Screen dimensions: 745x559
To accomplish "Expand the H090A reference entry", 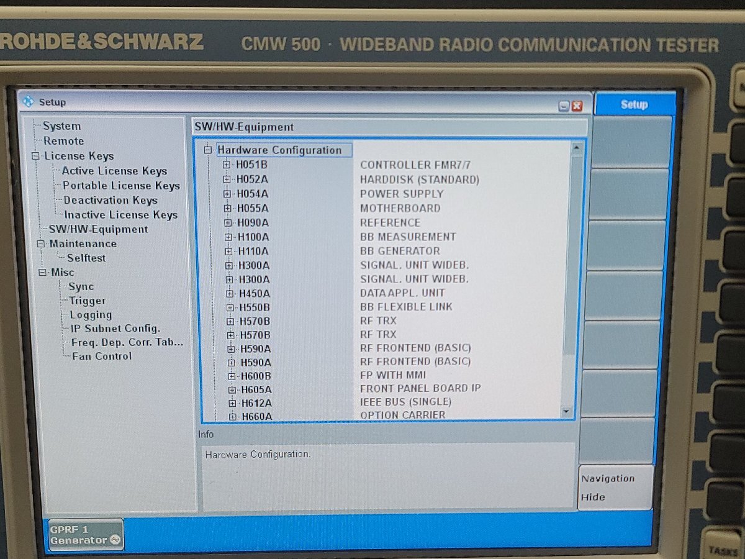I will tap(228, 222).
